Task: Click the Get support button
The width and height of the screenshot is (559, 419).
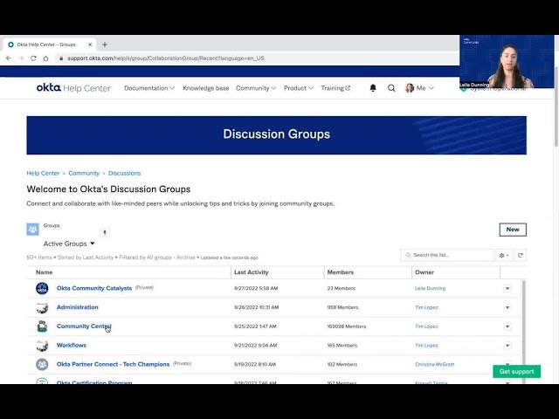Action: point(516,371)
